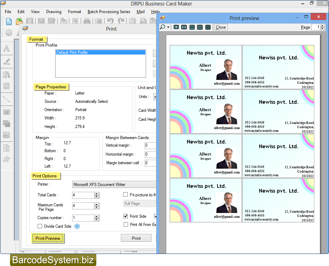Screen dimensions: 329x266
Task: Click the Print toolbar icon in main window
Action: point(87,21)
